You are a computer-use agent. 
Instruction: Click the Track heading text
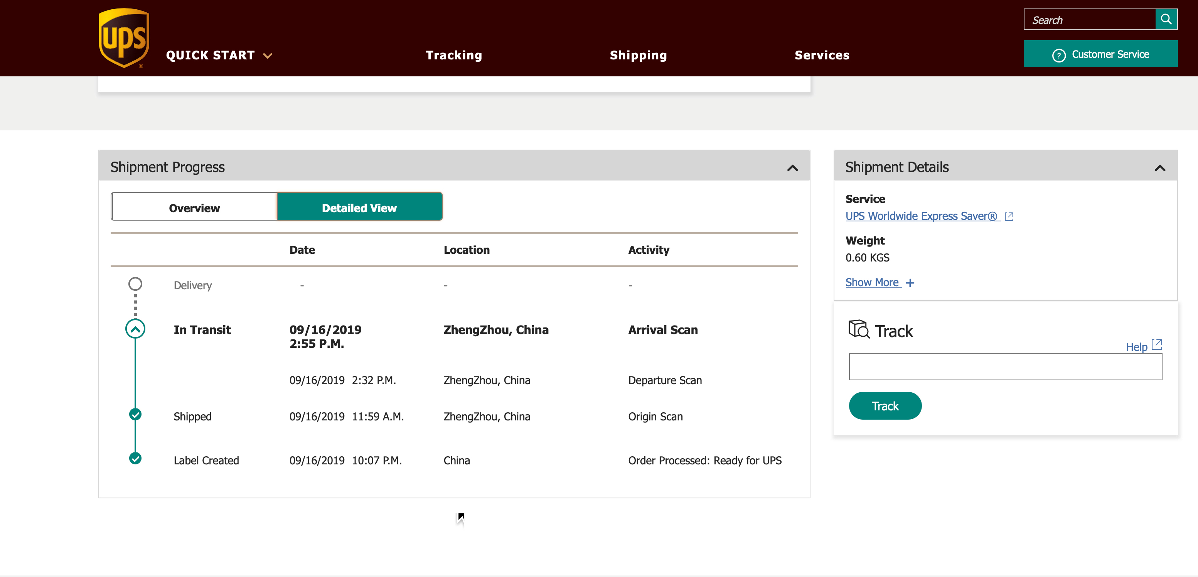pyautogui.click(x=894, y=331)
